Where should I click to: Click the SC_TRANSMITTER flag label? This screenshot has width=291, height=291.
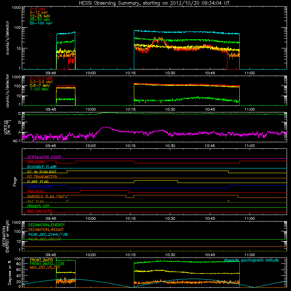point(42,177)
